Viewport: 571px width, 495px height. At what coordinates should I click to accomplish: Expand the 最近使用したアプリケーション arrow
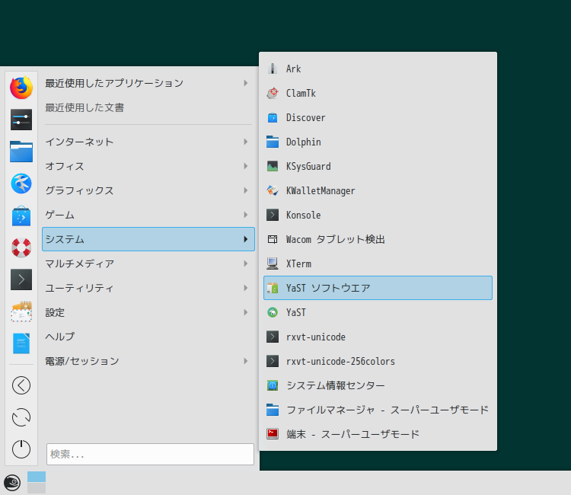click(x=246, y=83)
